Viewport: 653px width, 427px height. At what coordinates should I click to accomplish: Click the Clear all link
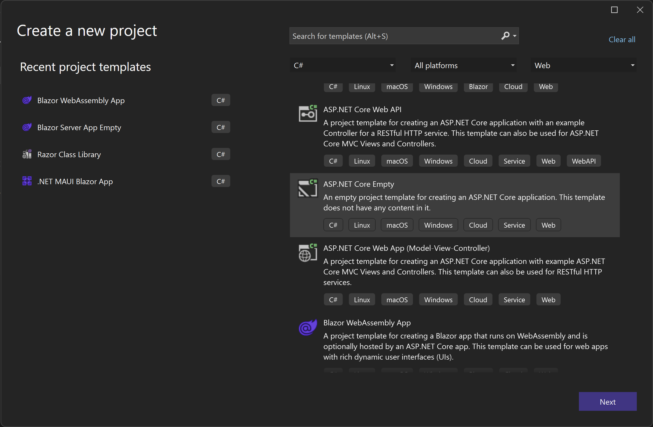[x=622, y=40]
